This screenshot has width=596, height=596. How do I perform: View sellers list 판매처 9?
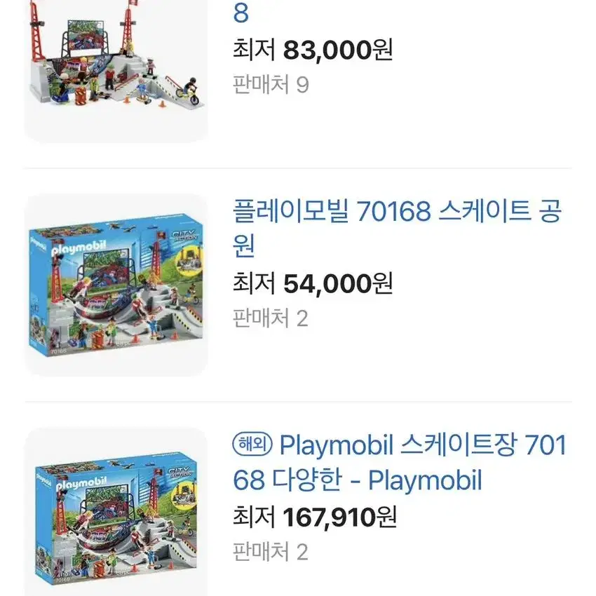[271, 84]
